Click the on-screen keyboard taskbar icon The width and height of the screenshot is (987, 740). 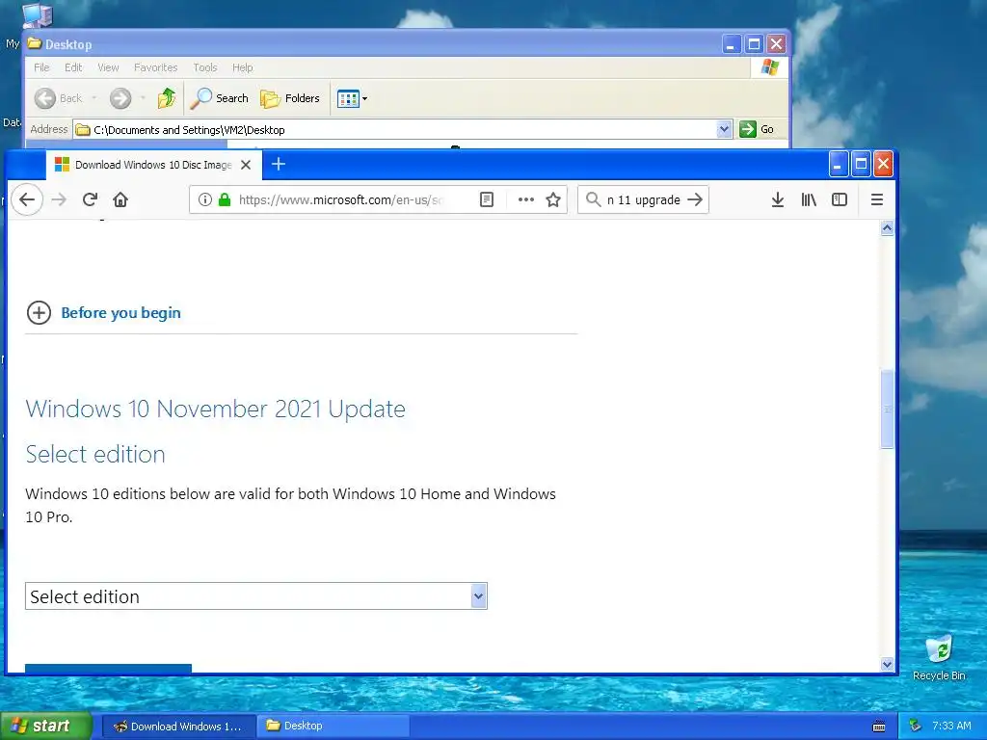tap(879, 727)
